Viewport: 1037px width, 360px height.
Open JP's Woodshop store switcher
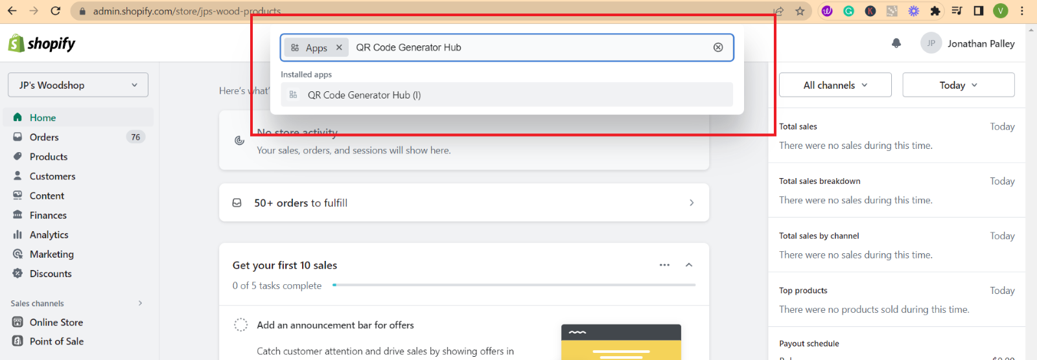pyautogui.click(x=78, y=85)
